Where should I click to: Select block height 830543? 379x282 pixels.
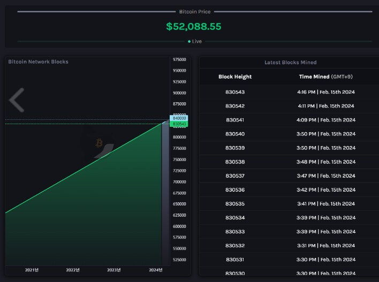[x=235, y=92]
